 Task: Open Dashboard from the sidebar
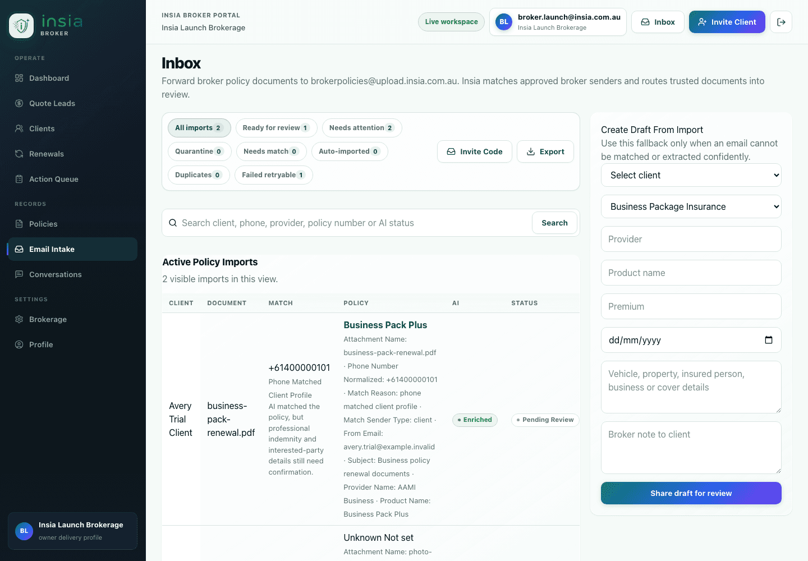(x=72, y=78)
